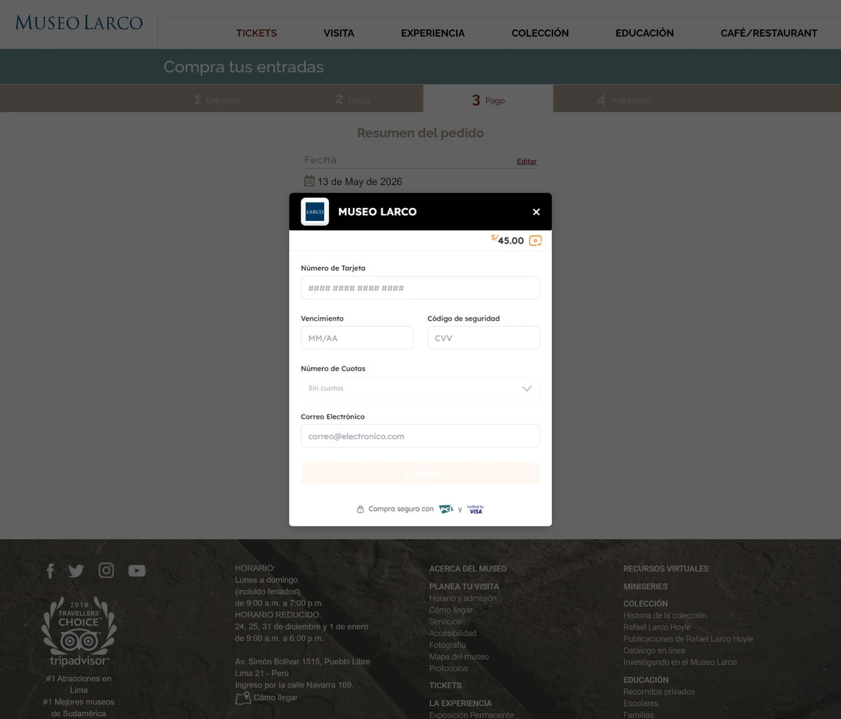Expand the Número de Cuotas dropdown
Image resolution: width=841 pixels, height=719 pixels.
[420, 388]
